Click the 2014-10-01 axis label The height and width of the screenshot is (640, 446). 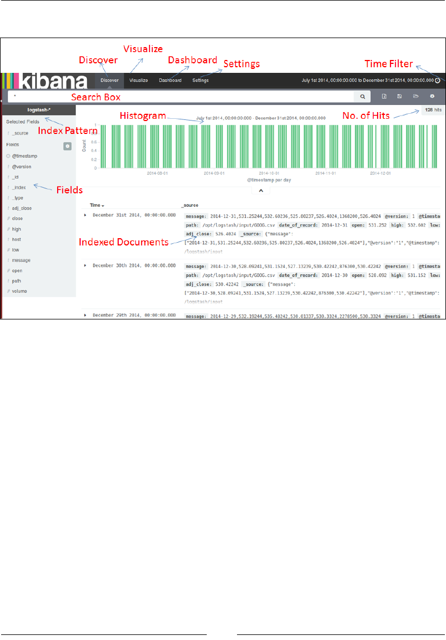pos(270,174)
